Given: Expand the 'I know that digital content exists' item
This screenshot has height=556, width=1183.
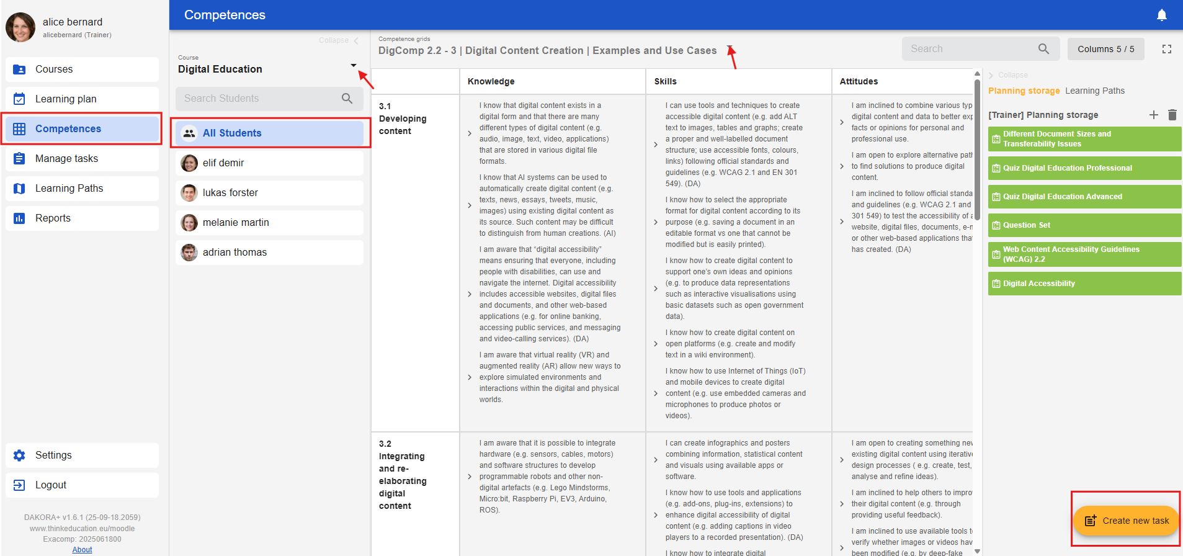Looking at the screenshot, I should [x=470, y=133].
